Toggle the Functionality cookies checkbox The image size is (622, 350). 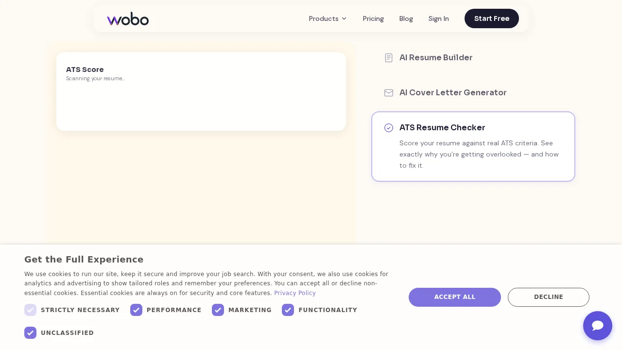(288, 310)
